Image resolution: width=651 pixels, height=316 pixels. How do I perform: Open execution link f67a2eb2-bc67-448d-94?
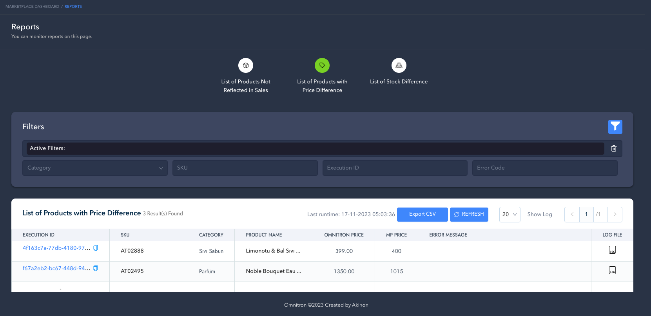[56, 268]
